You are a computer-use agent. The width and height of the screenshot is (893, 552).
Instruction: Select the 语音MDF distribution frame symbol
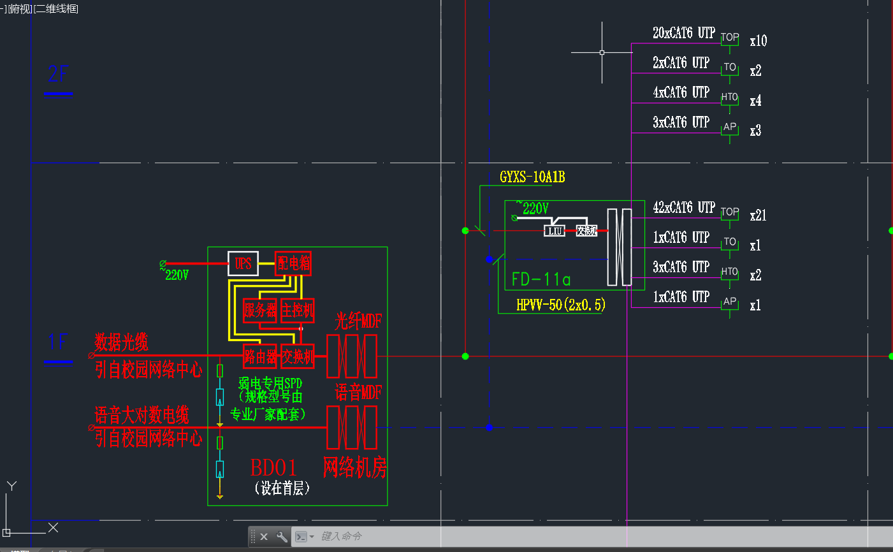352,427
